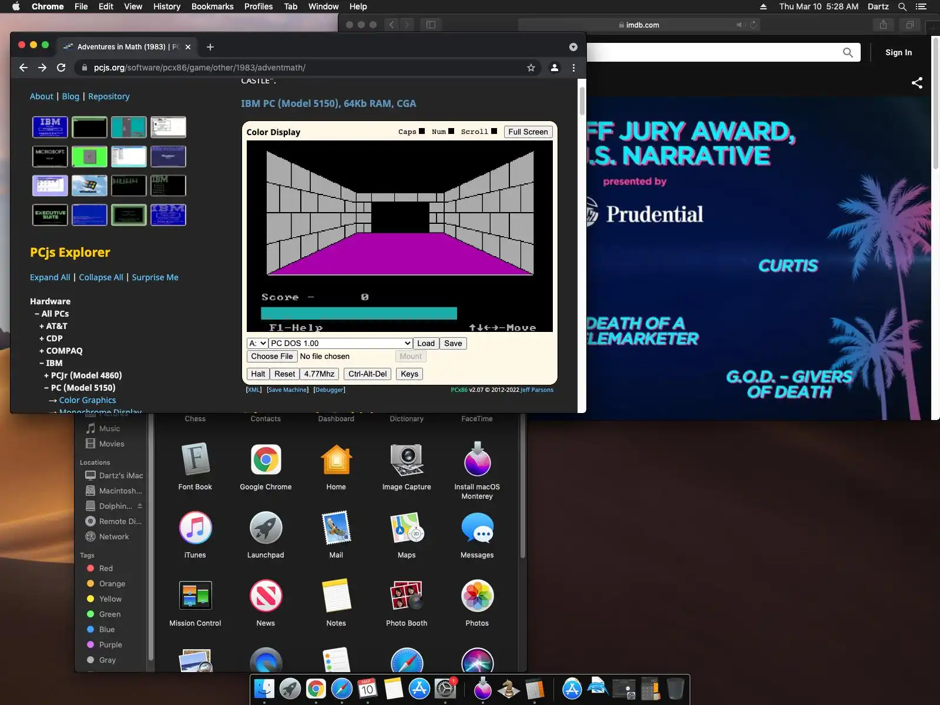Screen dimensions: 940x705
Task: Open the History menu
Action: pyautogui.click(x=167, y=6)
